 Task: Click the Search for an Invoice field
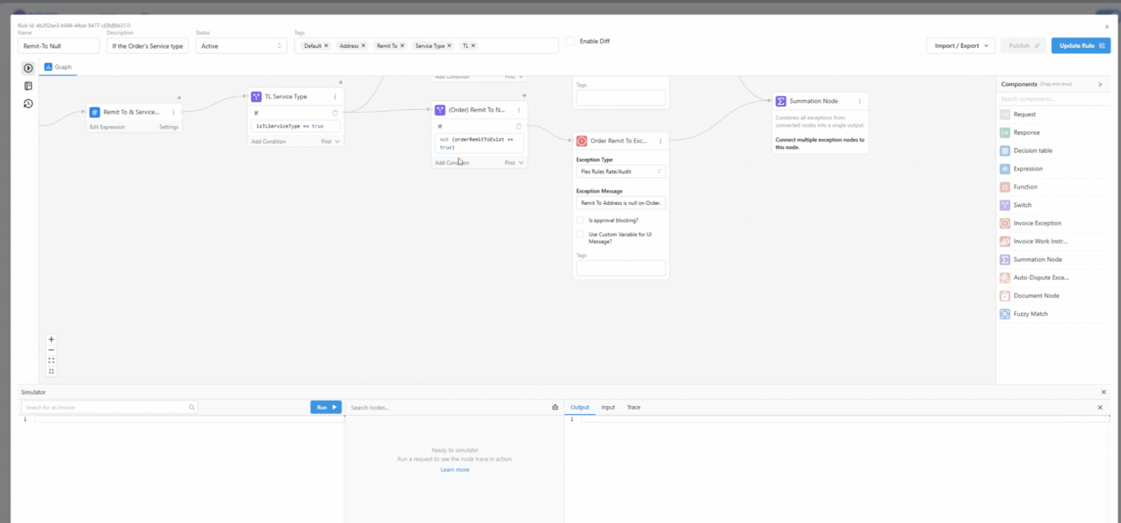pos(106,407)
